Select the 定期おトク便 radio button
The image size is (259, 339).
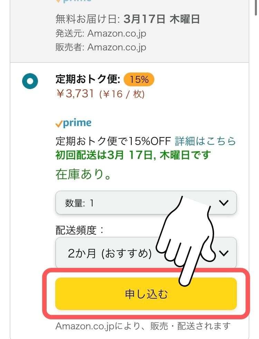[x=30, y=81]
